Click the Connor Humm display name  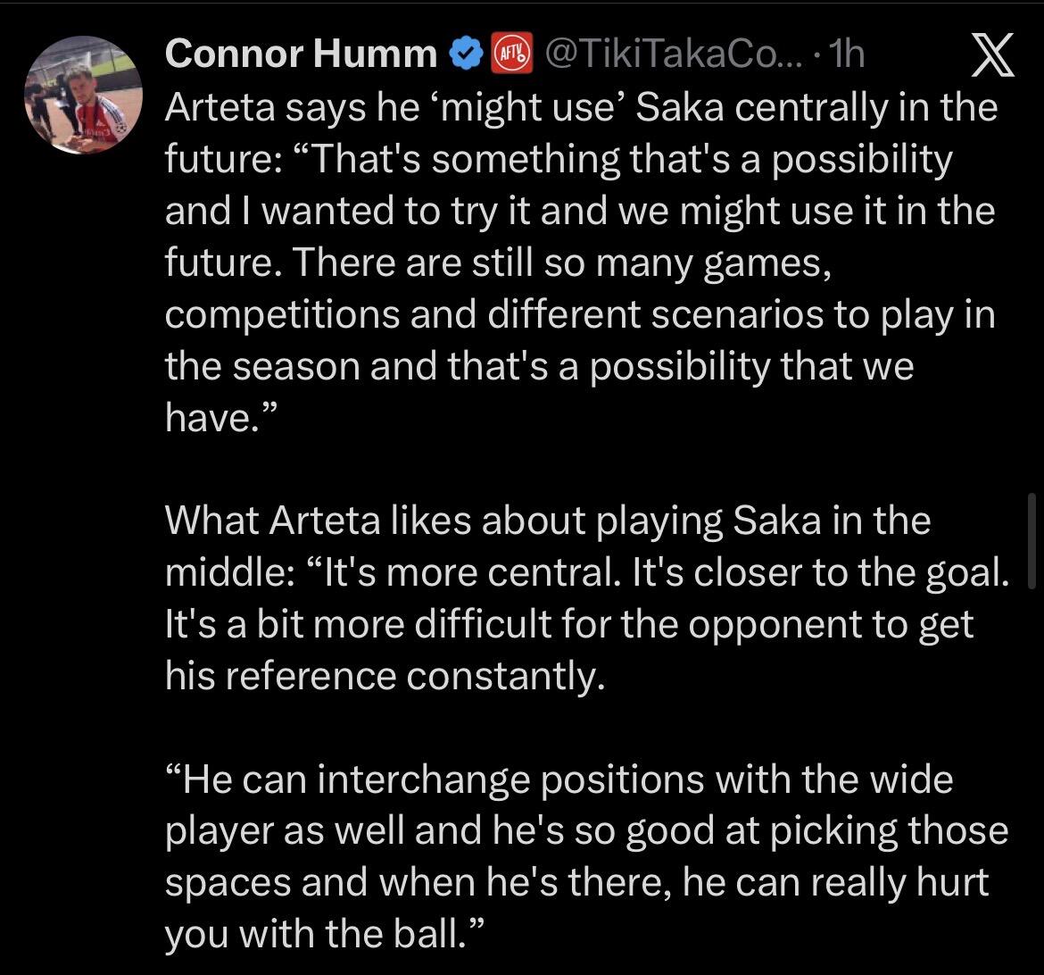tap(301, 55)
